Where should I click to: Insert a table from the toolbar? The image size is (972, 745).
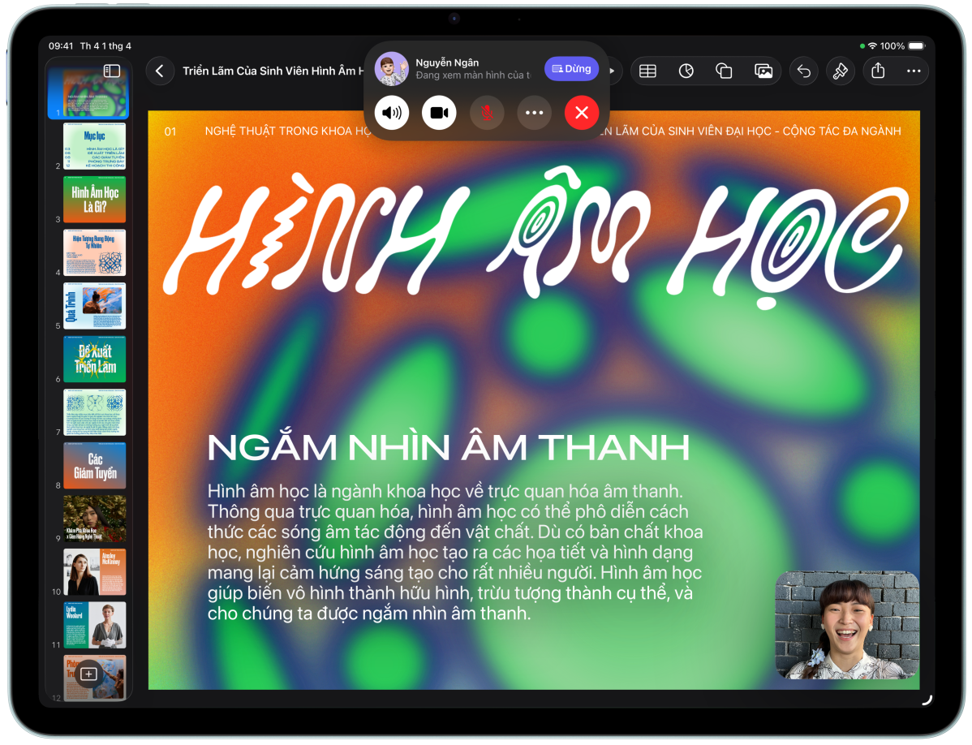647,71
